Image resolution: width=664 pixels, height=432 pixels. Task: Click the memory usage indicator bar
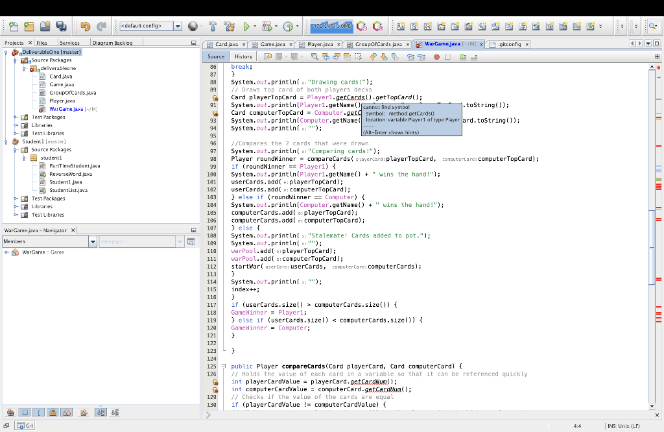click(331, 27)
